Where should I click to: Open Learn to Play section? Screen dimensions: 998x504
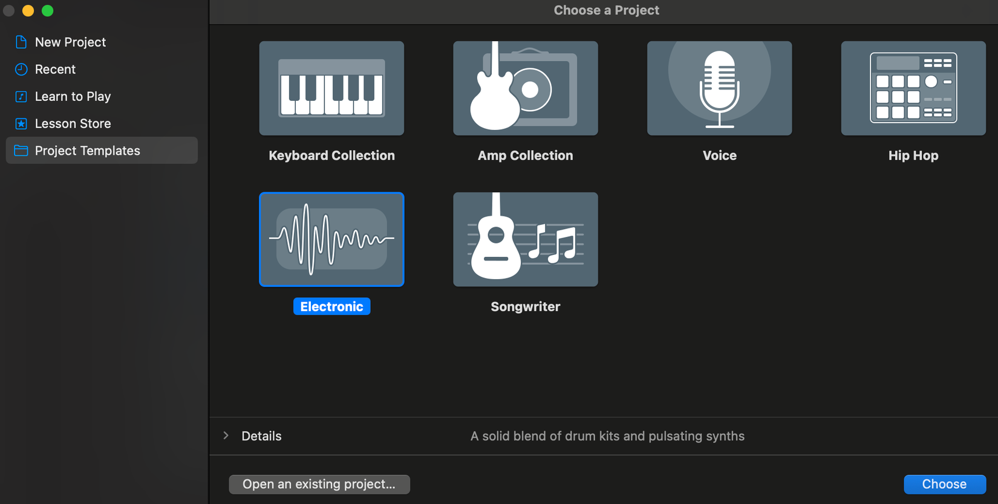(x=73, y=96)
